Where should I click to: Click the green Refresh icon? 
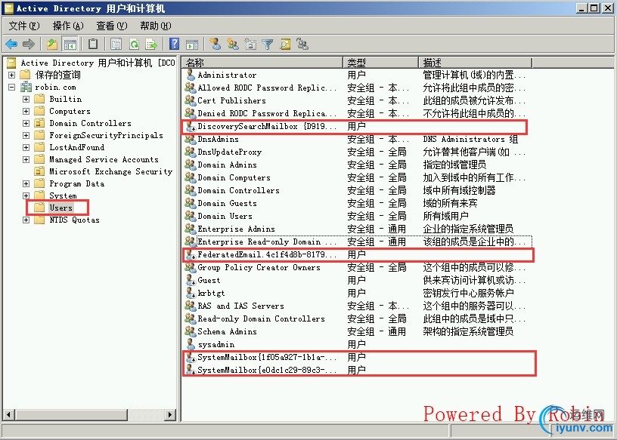(x=134, y=44)
